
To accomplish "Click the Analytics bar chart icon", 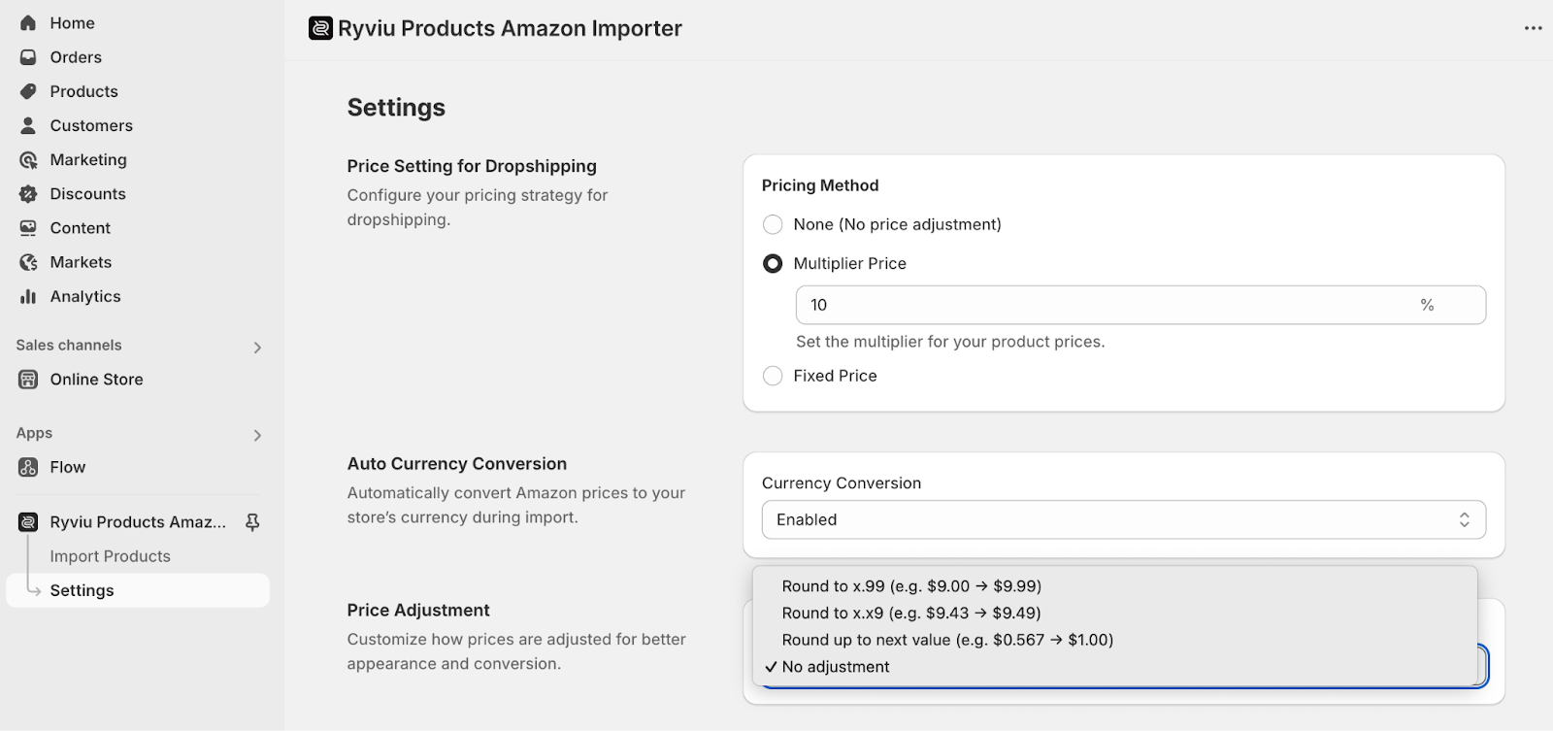I will [x=28, y=296].
